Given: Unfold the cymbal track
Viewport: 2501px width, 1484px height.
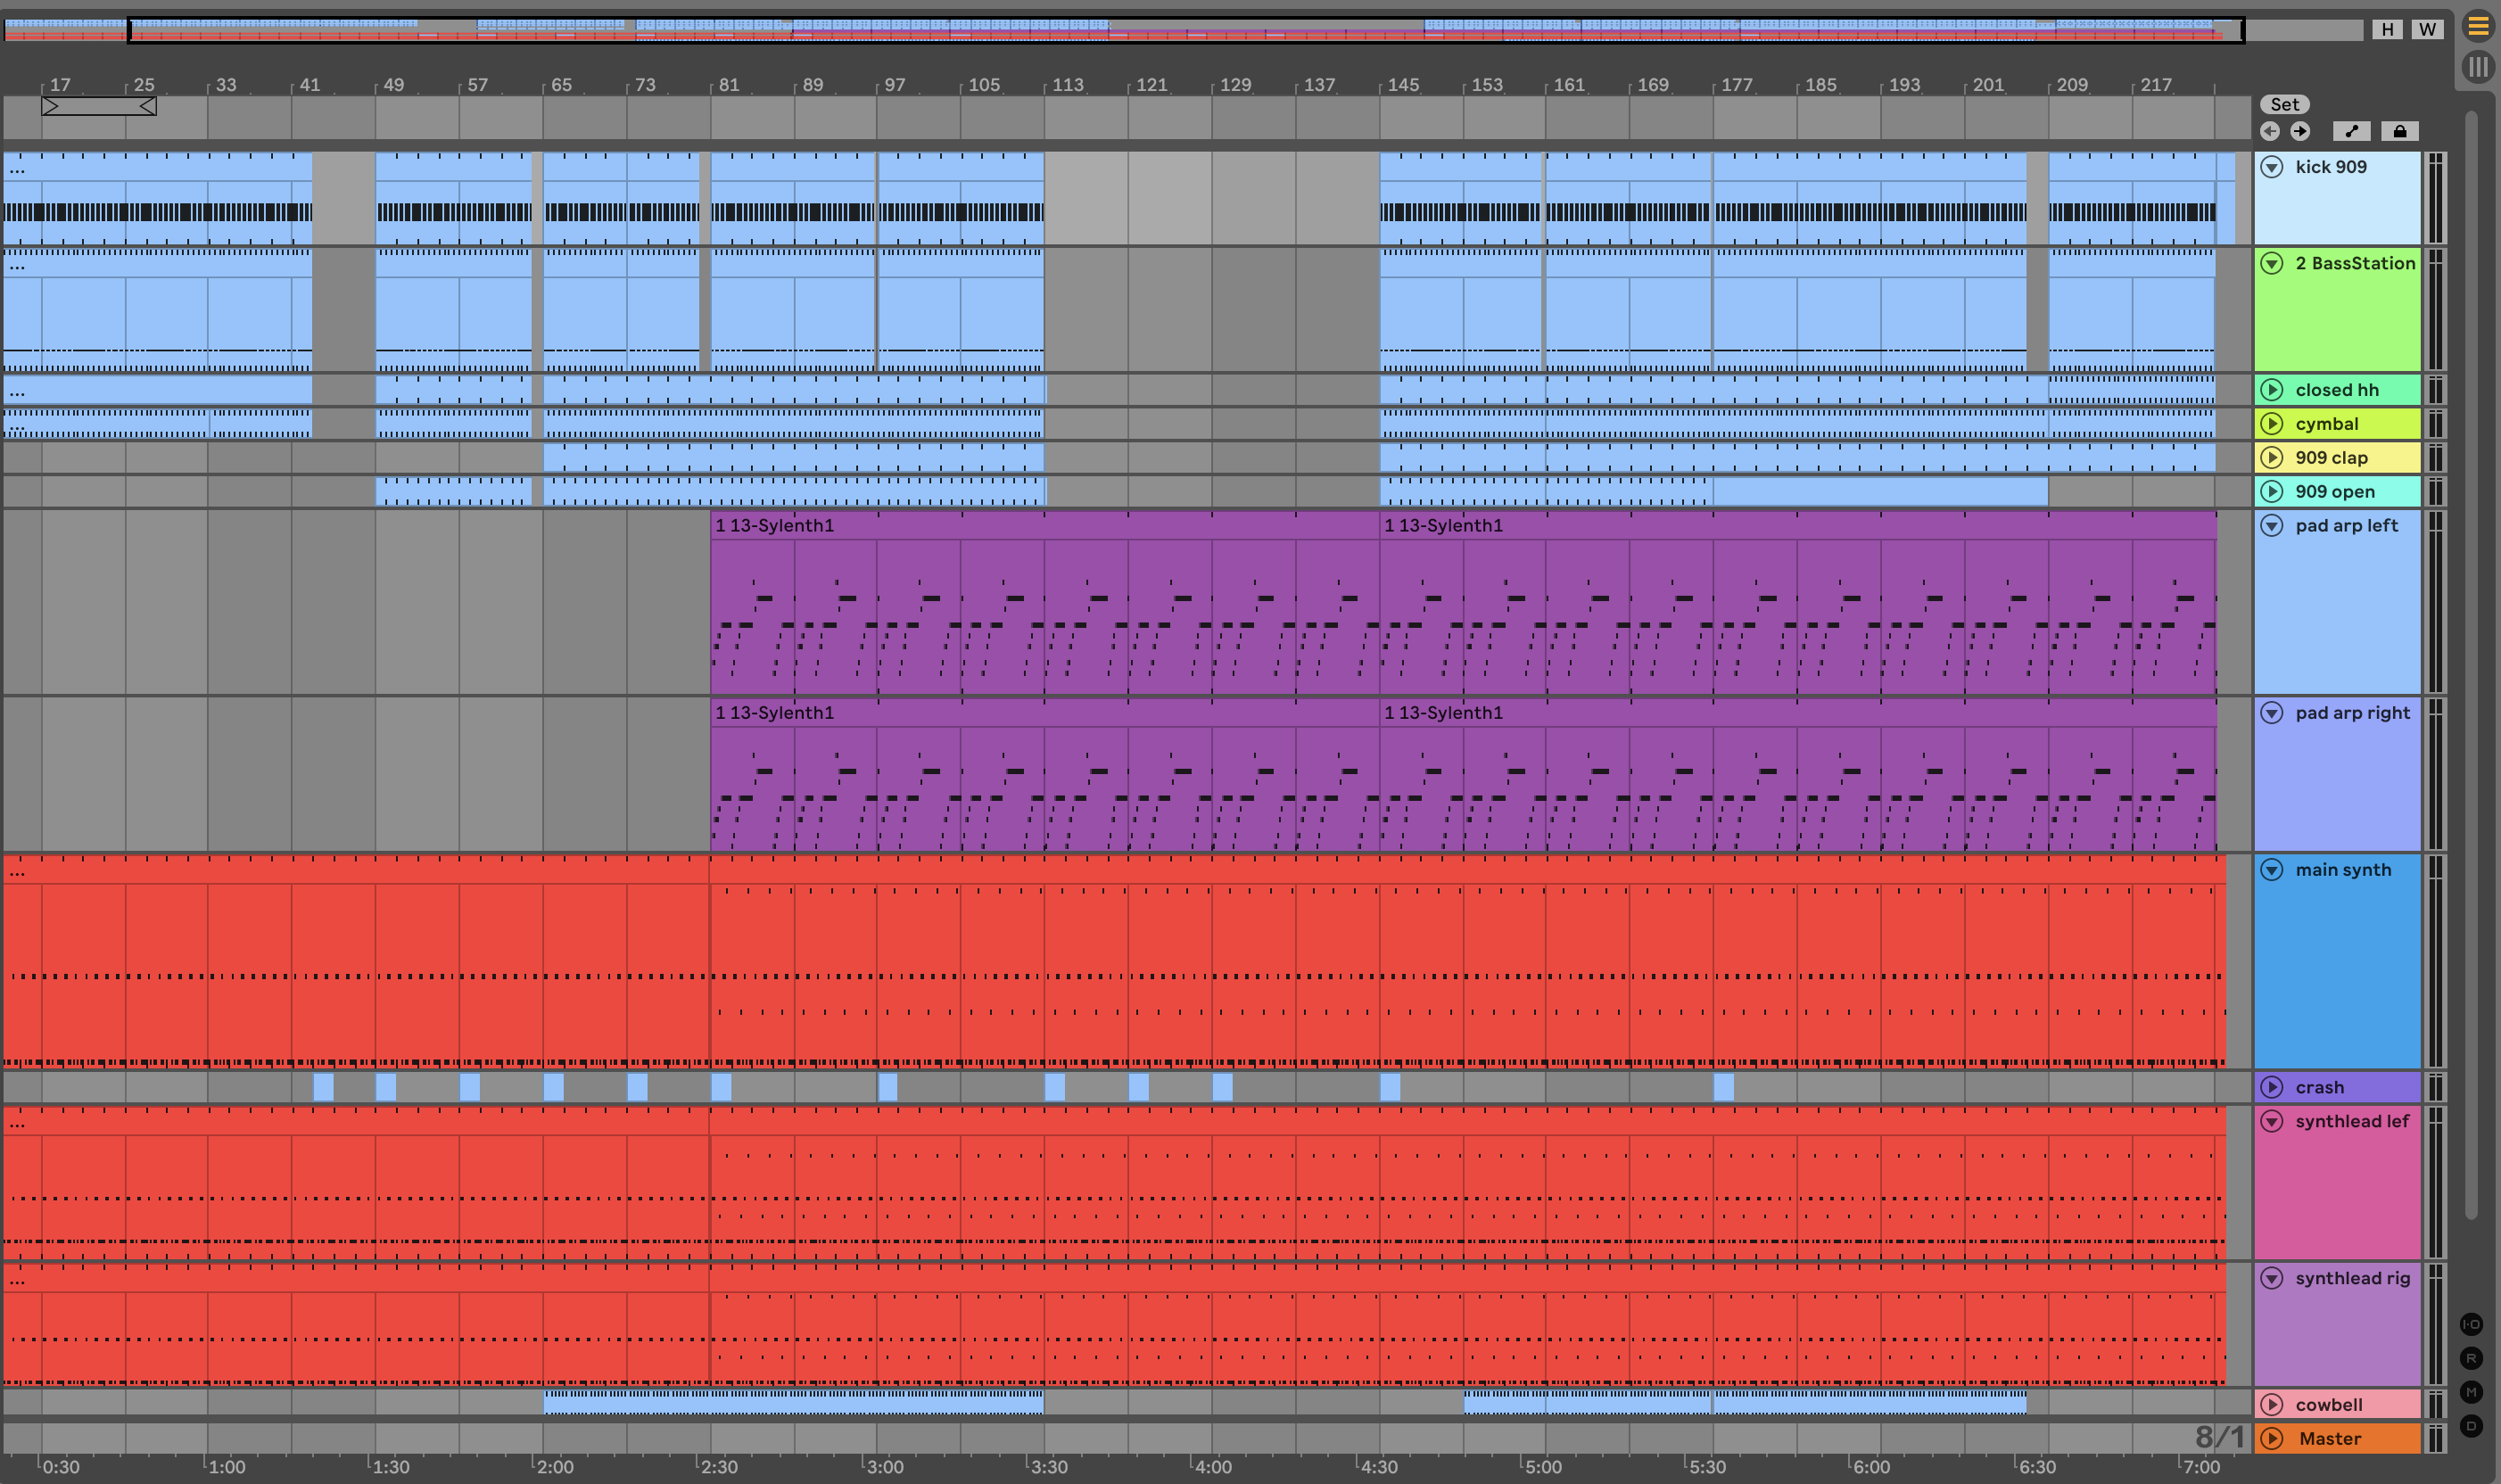Looking at the screenshot, I should click(2272, 424).
